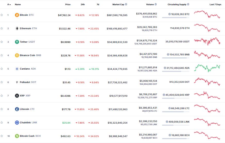Image resolution: width=225 pixels, height=143 pixels.
Task: Click the green Bitcoin Cash logo
Action: pos(17,136)
